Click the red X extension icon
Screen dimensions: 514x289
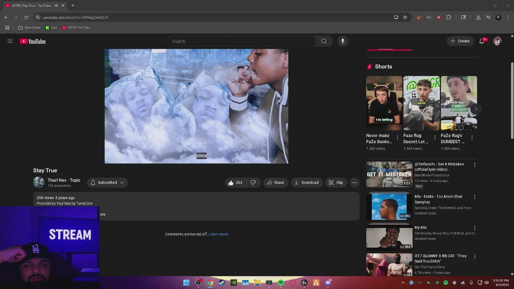[439, 17]
